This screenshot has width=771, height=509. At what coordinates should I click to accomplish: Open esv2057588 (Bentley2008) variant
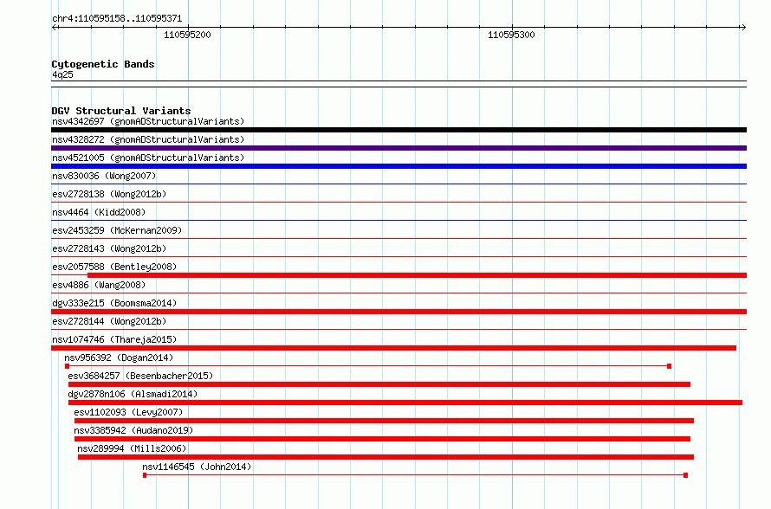pos(114,267)
